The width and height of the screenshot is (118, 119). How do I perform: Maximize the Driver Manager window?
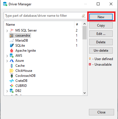[98, 4]
